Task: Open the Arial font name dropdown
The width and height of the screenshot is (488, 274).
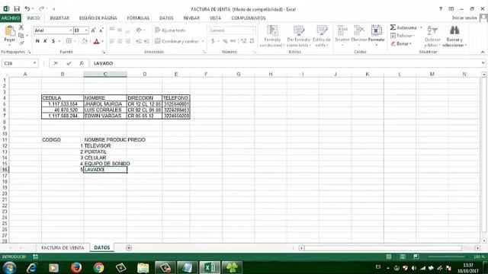Action: pyautogui.click(x=71, y=30)
